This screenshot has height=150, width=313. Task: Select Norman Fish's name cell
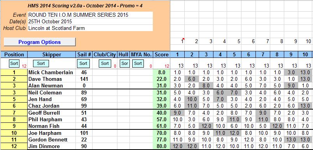tap(51, 126)
